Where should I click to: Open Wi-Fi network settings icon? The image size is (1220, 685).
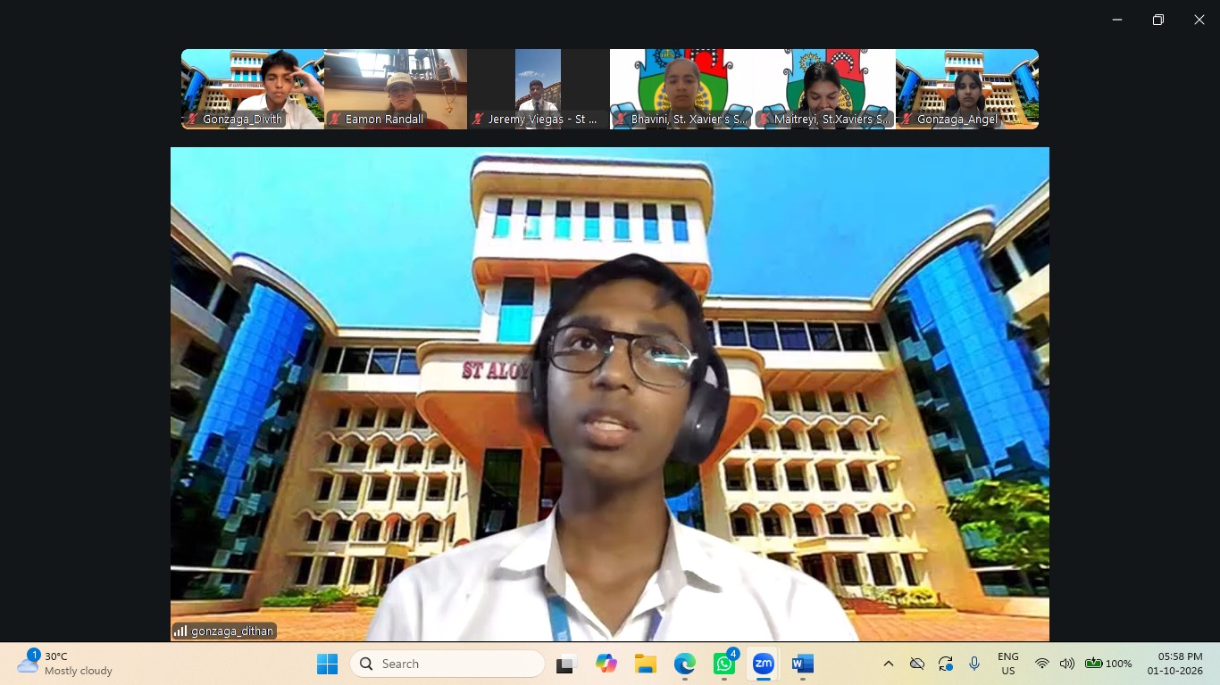click(1041, 664)
